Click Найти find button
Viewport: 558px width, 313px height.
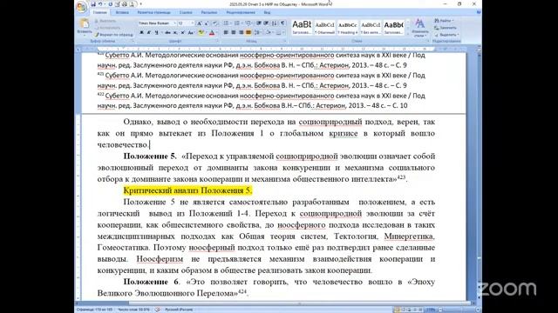pos(444,21)
